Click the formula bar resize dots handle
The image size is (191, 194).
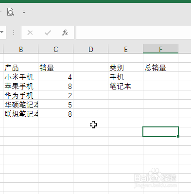click(x=14, y=33)
